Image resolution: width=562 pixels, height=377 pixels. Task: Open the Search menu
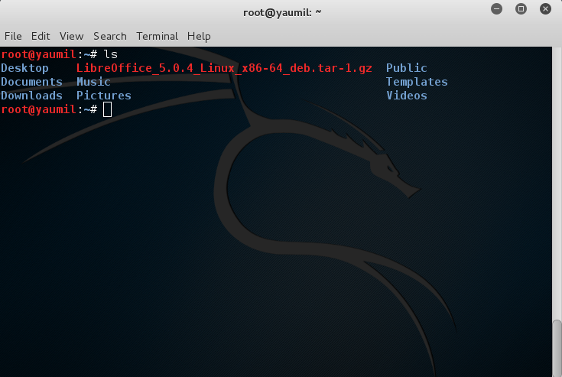[110, 36]
